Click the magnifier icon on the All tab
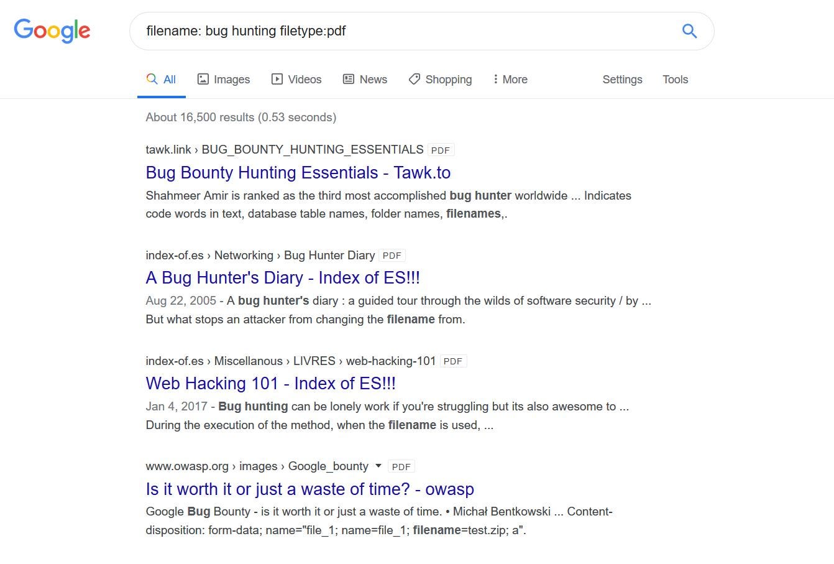 152,79
